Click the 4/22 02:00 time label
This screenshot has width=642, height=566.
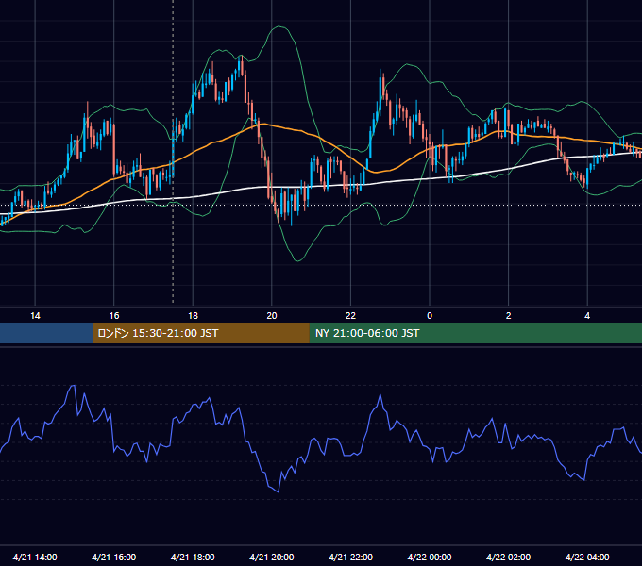point(509,557)
